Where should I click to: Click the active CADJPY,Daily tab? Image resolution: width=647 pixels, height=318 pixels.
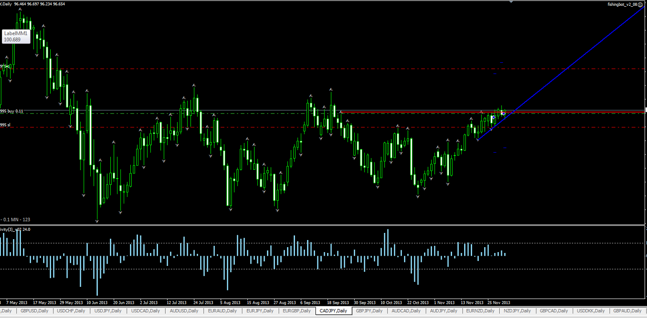334,311
